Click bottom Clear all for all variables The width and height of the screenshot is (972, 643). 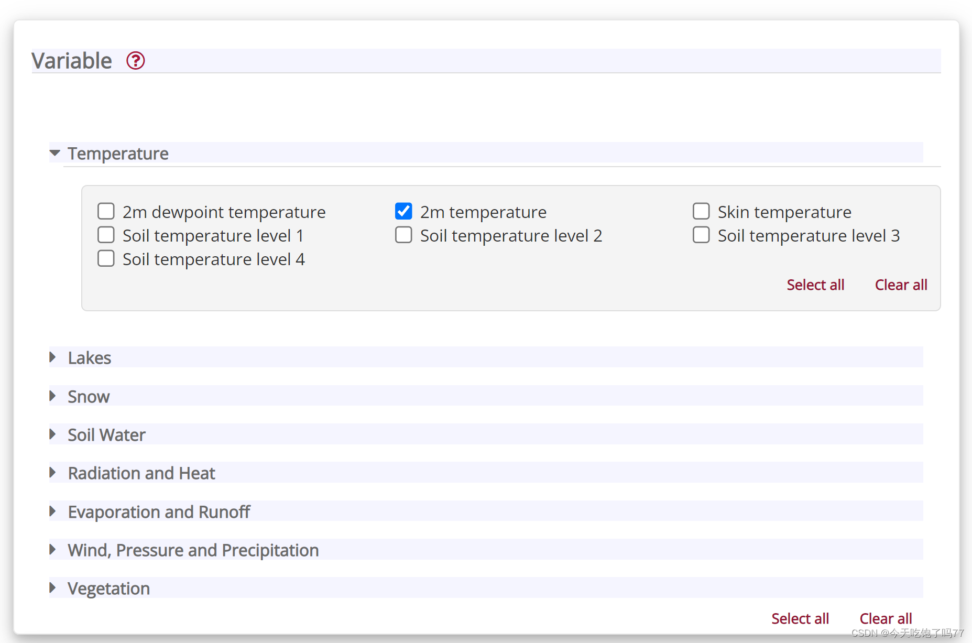(886, 618)
